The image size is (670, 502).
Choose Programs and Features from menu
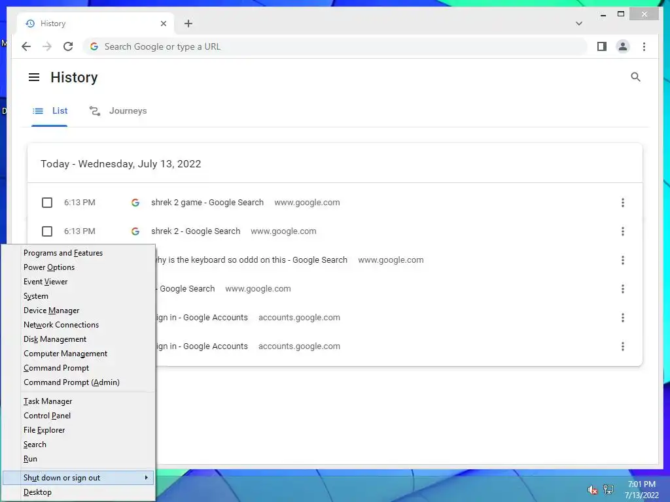[79, 253]
